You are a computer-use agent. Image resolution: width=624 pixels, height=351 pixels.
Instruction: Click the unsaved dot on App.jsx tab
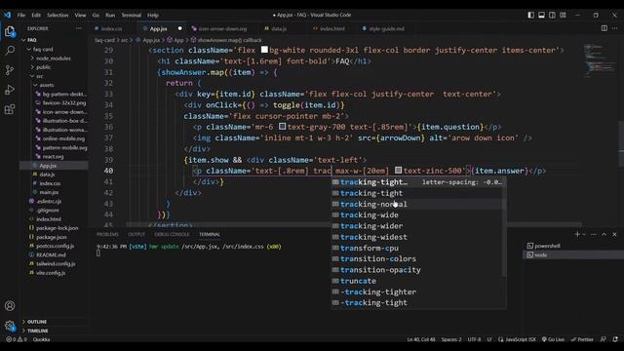coord(179,28)
